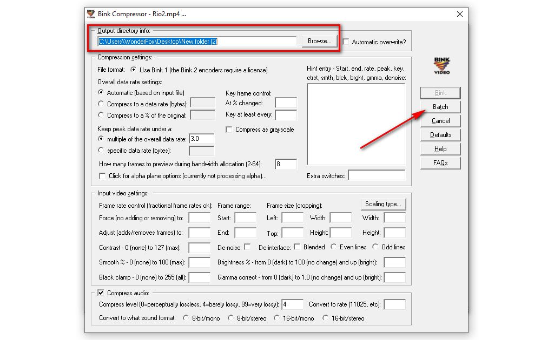Uncheck the Compress audio checkbox
This screenshot has width=541, height=340.
pyautogui.click(x=101, y=293)
